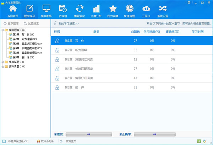The height and width of the screenshot is (145, 213).
Task: Click the lock icon for 第4章 长篇匹配阅读
Action: [57, 69]
